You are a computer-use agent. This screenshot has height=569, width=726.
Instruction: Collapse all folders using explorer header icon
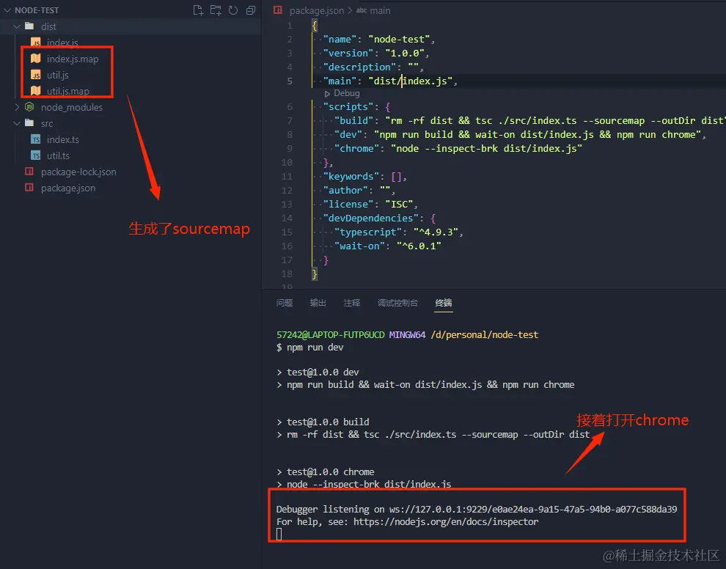pyautogui.click(x=251, y=10)
